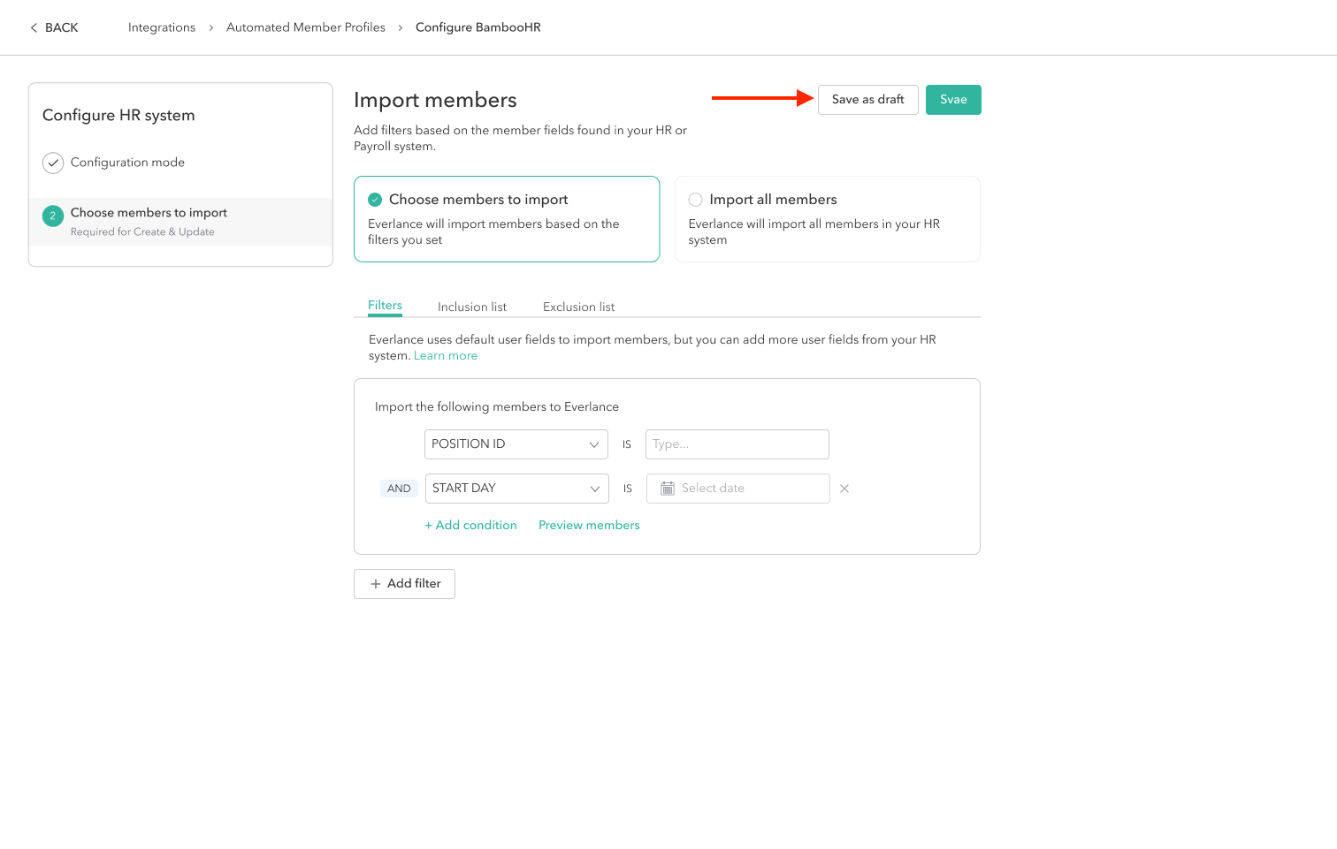Image resolution: width=1337 pixels, height=849 pixels.
Task: Click the plus icon on Add filter
Action: 376,584
